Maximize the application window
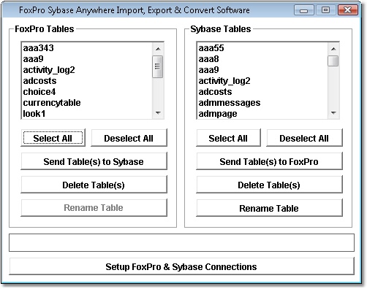Screen dimensions: 367x289 (325, 10)
